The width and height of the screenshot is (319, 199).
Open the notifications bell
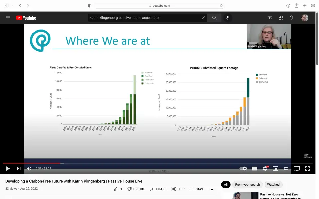tap(291, 18)
